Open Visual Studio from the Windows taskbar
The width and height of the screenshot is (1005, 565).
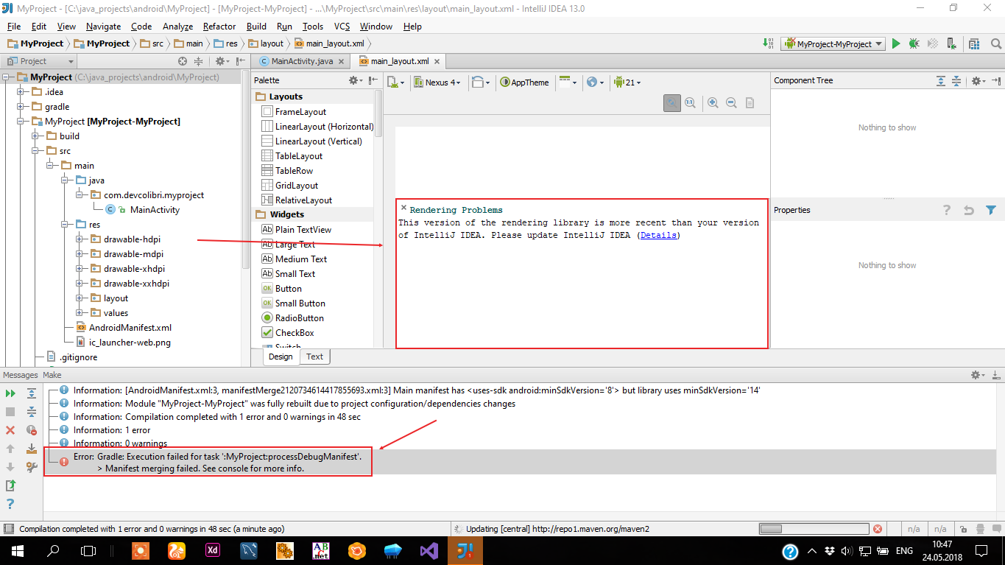[429, 550]
